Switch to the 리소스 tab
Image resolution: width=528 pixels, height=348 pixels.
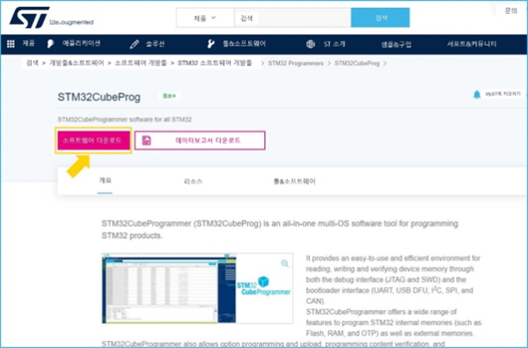pyautogui.click(x=193, y=181)
